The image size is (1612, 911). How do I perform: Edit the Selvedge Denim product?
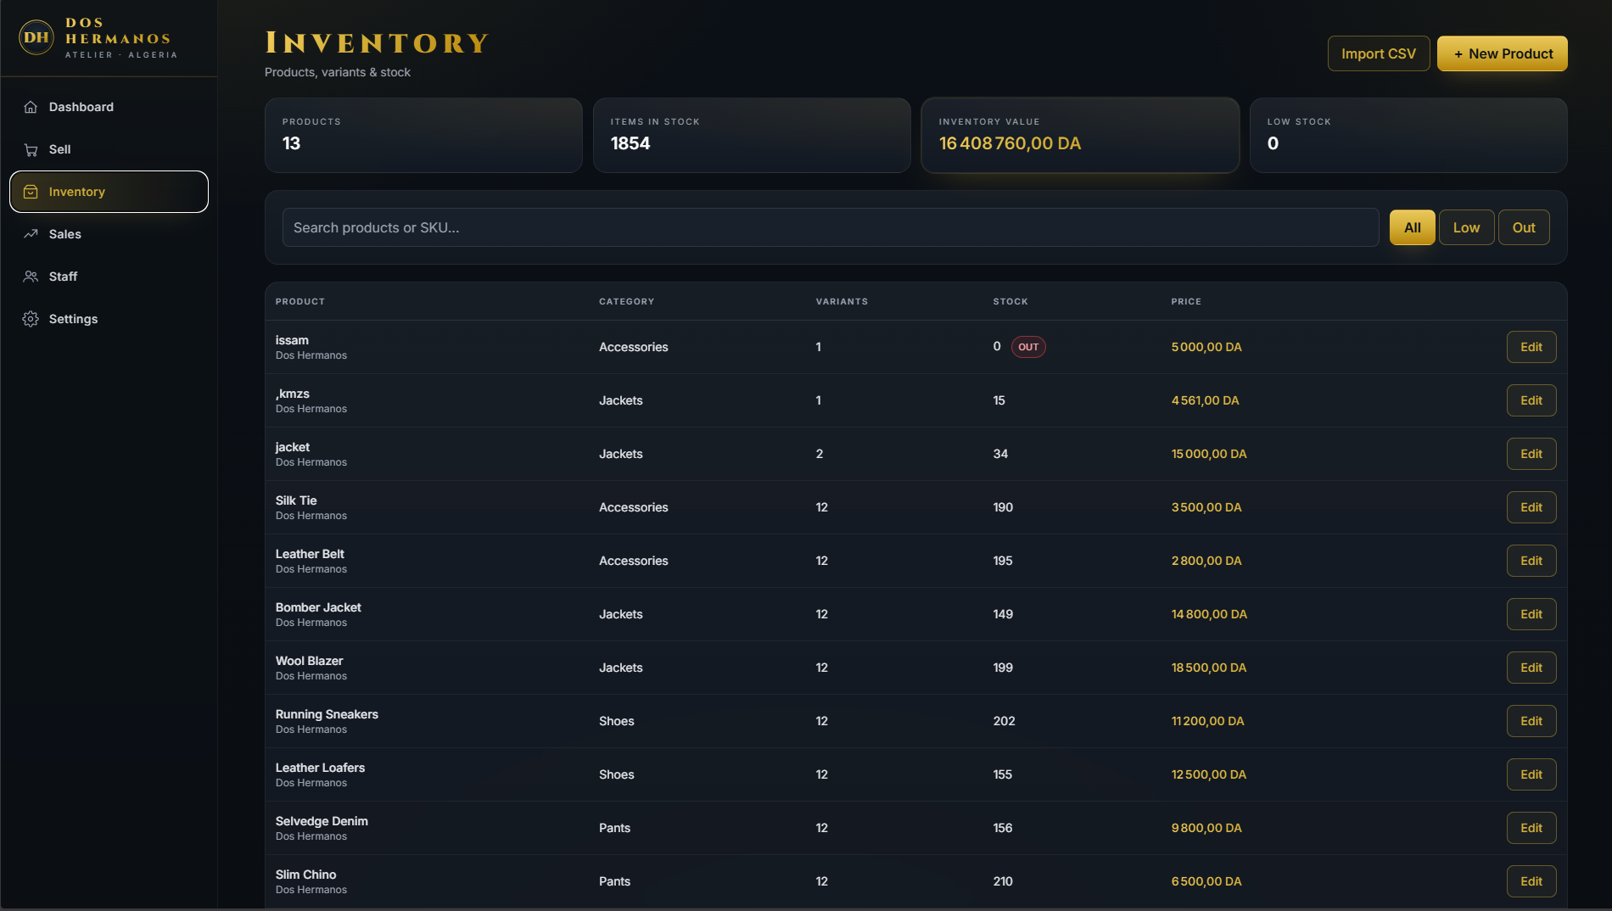(x=1531, y=828)
